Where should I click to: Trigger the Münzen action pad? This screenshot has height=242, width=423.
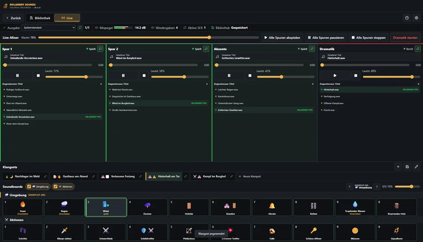click(355, 232)
